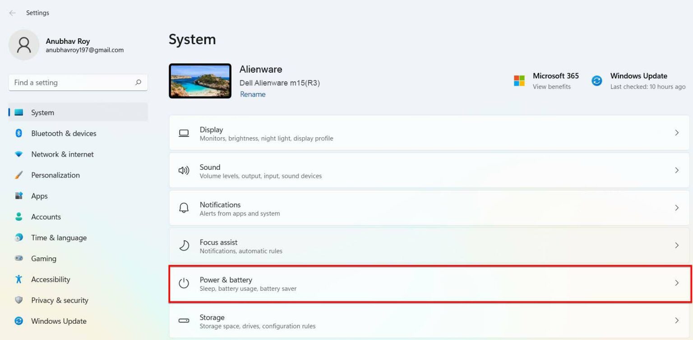Click the Accessibility person icon
The image size is (693, 340).
[18, 279]
